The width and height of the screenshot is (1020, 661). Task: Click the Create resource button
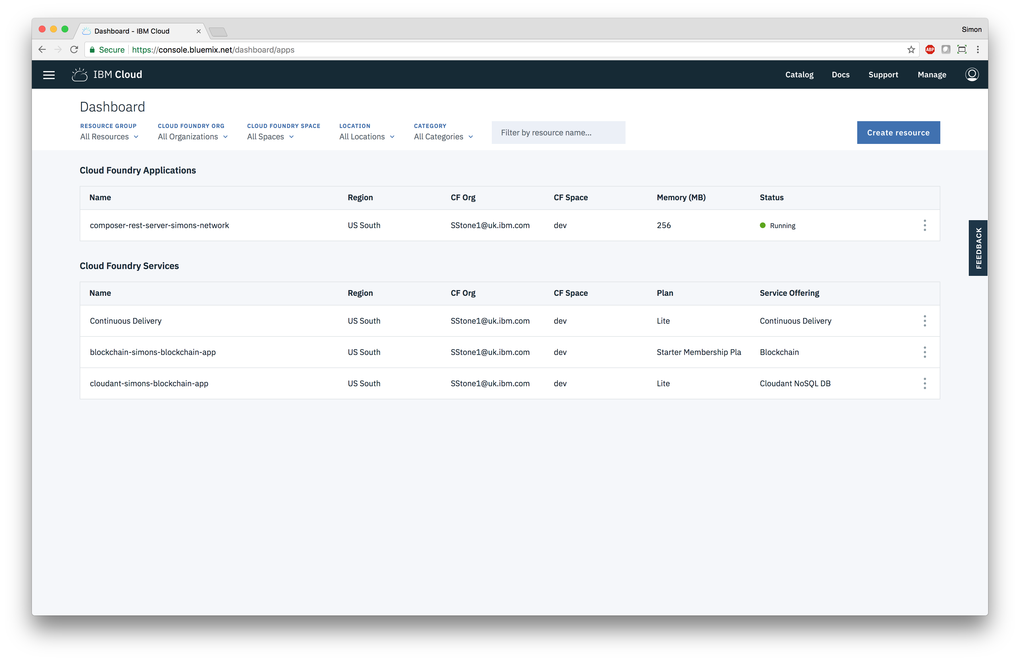pyautogui.click(x=898, y=133)
